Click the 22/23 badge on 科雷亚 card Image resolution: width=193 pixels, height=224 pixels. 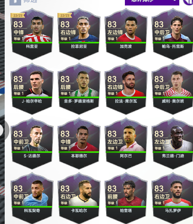tap(18, 15)
